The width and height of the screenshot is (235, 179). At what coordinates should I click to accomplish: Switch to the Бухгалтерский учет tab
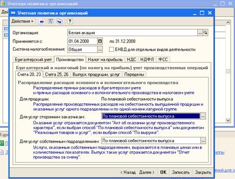[33, 60]
